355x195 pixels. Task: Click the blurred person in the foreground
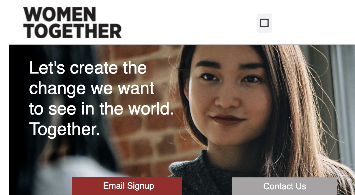(x=58, y=130)
